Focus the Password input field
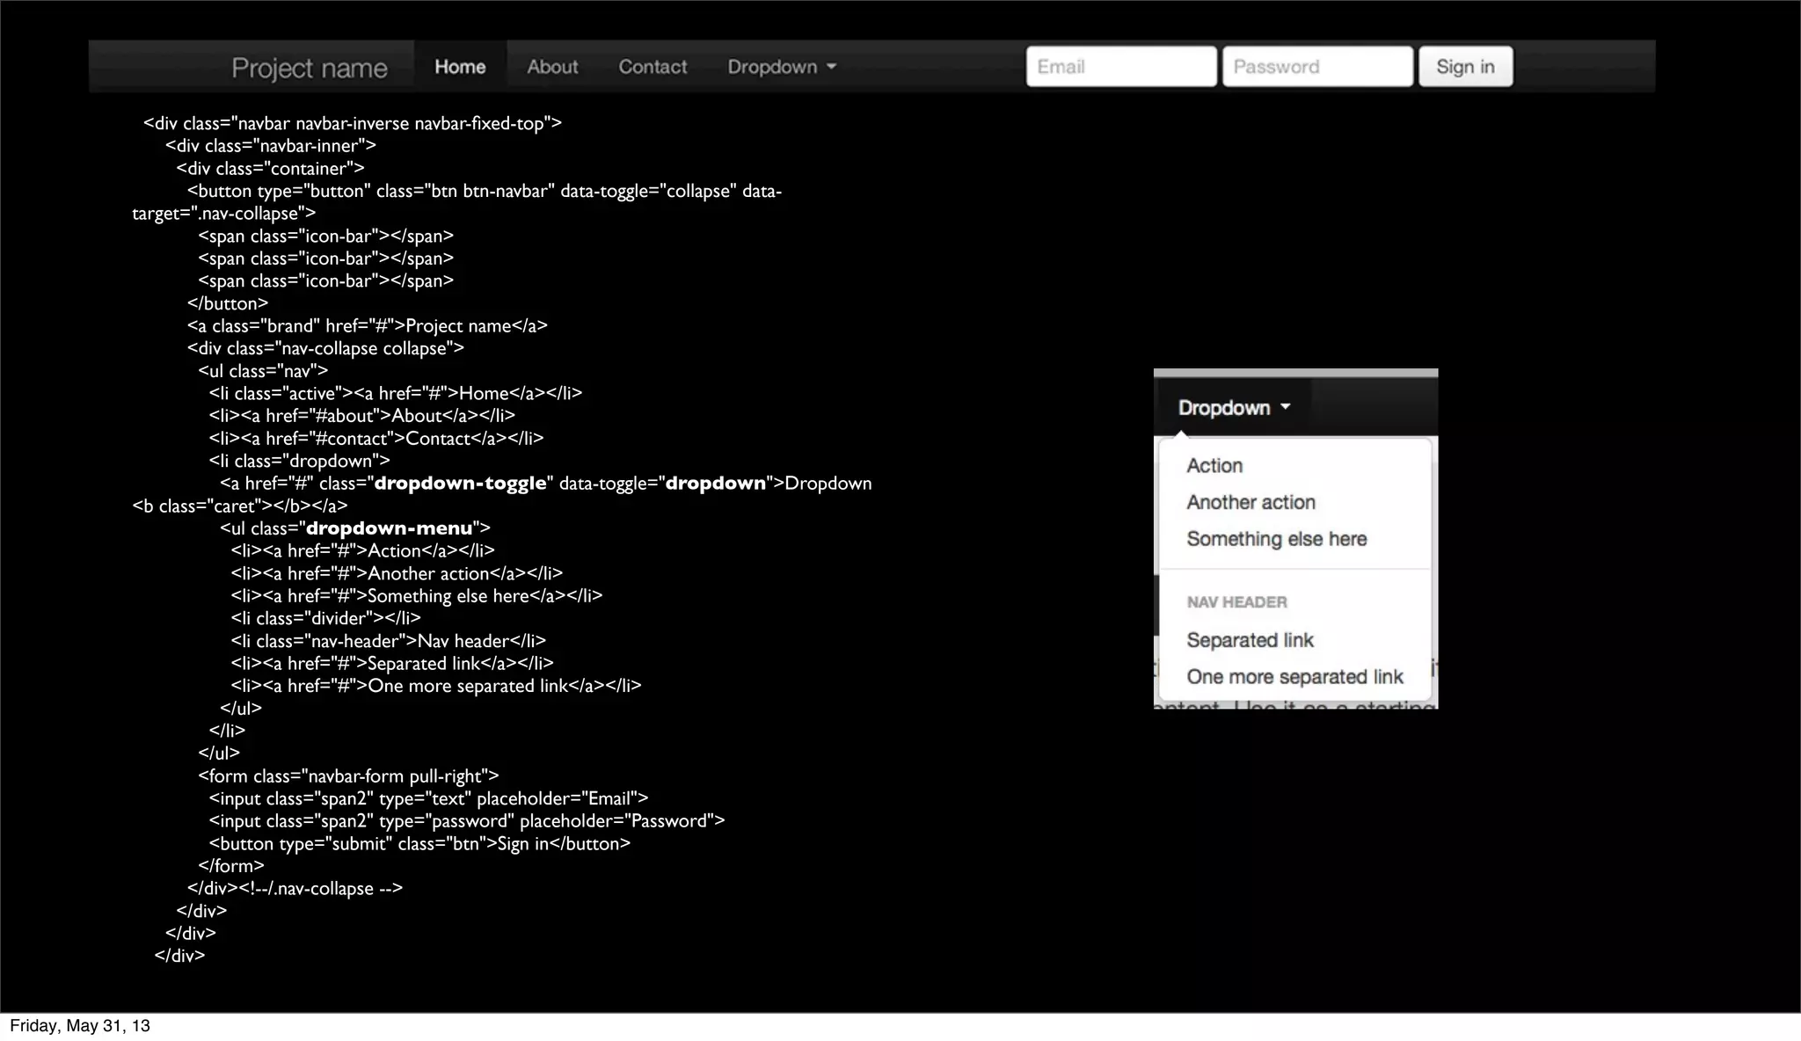The image size is (1801, 1041). click(1317, 67)
